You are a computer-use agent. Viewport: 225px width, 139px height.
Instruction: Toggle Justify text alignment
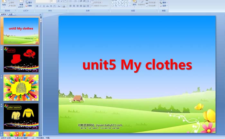pyautogui.click(x=81, y=6)
